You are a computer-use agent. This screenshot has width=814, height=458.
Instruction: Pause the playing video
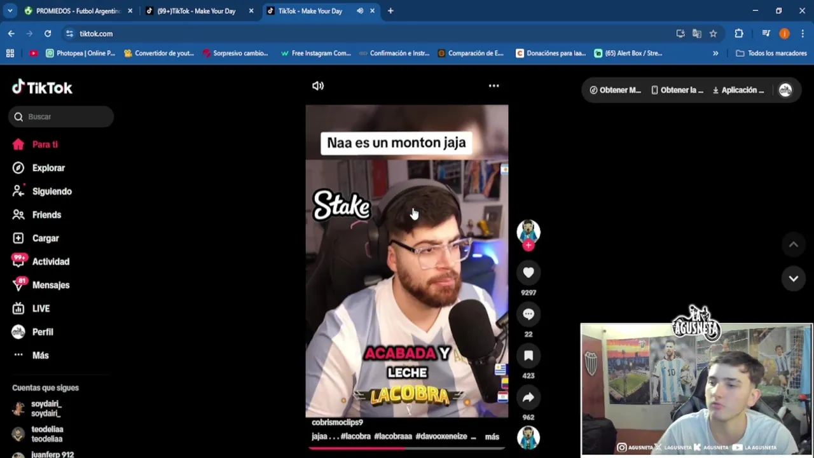pyautogui.click(x=407, y=261)
